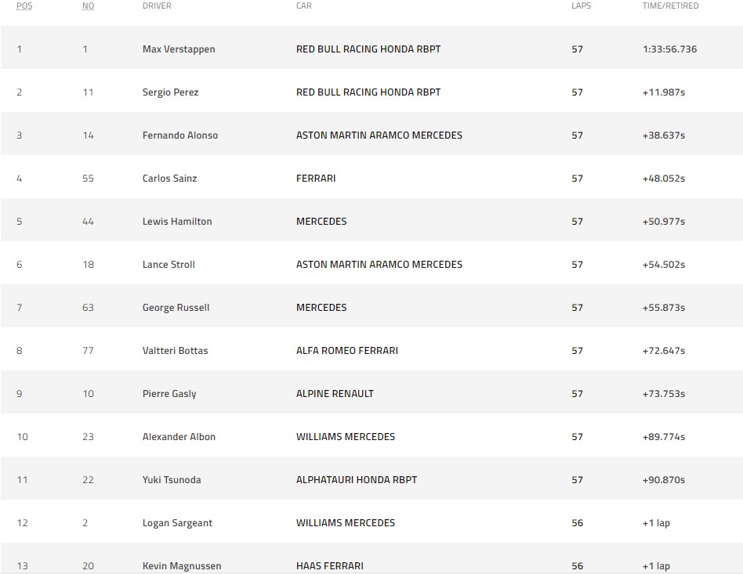Click the CAR column header
This screenshot has width=743, height=574.
305,6
